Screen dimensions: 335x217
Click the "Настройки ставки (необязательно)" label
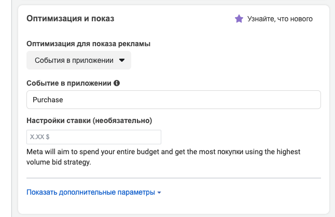click(x=89, y=120)
